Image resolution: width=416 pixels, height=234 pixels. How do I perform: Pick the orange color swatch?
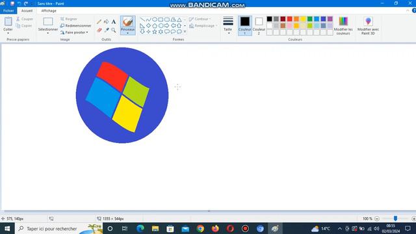click(296, 19)
